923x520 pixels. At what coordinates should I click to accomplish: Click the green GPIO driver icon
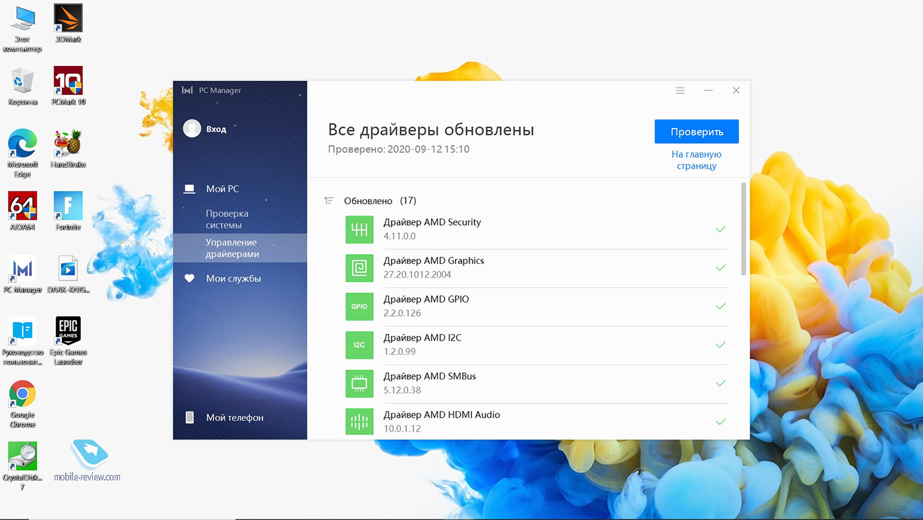pyautogui.click(x=359, y=306)
